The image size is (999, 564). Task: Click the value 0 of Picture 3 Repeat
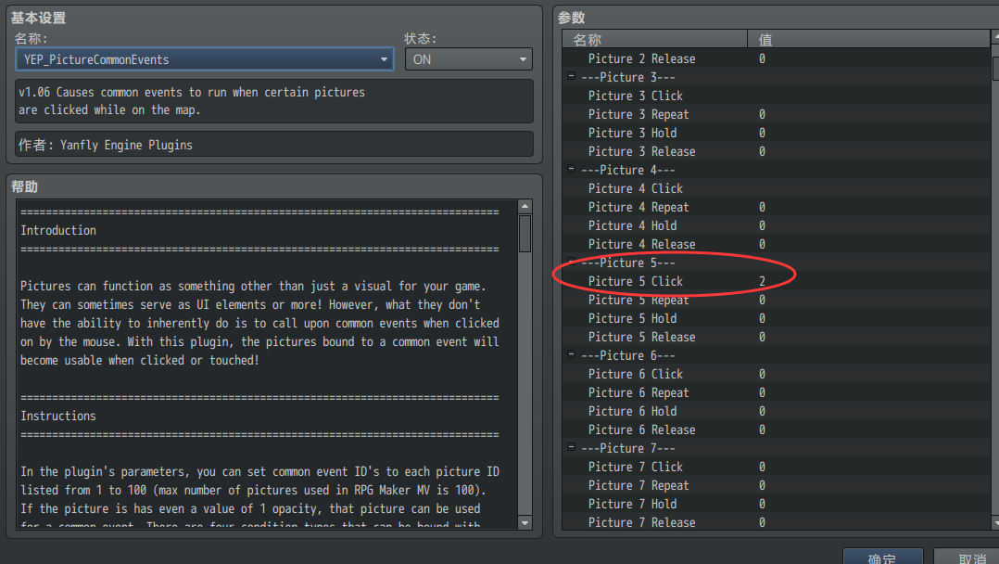pyautogui.click(x=762, y=114)
